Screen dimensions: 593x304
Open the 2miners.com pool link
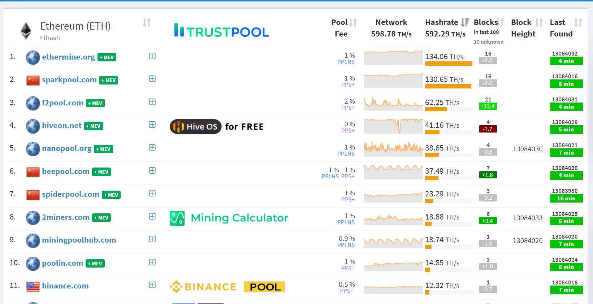pyautogui.click(x=66, y=217)
